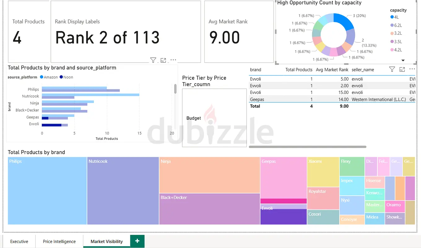Sort the table by seller_name column header
The height and width of the screenshot is (248, 421).
[363, 70]
